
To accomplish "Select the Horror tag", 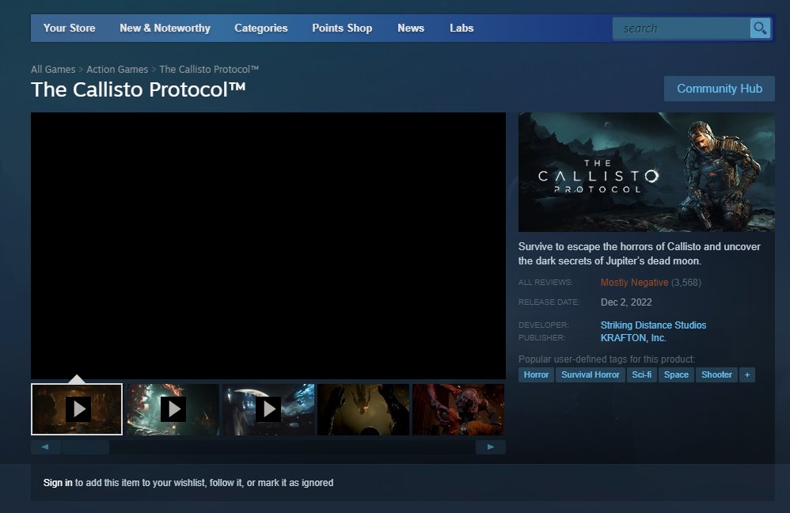I will point(536,375).
